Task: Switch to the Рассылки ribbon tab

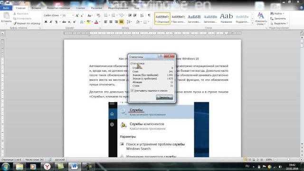Action: pos(96,8)
